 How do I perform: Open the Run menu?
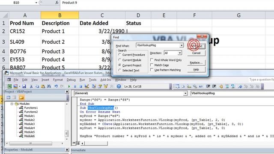[x=82, y=80]
